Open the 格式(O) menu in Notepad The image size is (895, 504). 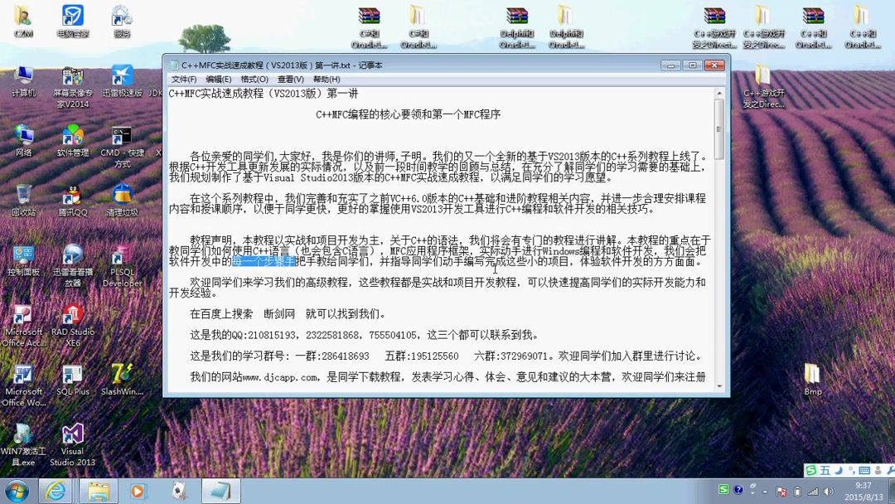point(257,79)
